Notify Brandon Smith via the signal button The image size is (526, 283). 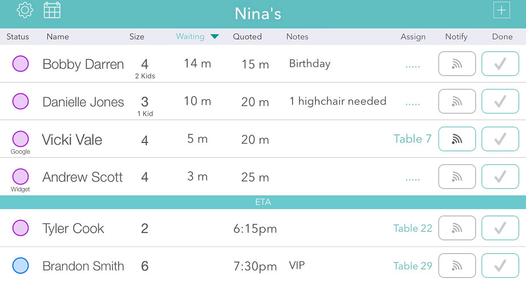(457, 266)
